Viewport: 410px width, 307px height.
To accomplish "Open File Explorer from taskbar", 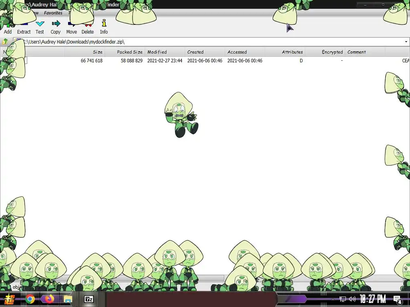I will click(68, 299).
